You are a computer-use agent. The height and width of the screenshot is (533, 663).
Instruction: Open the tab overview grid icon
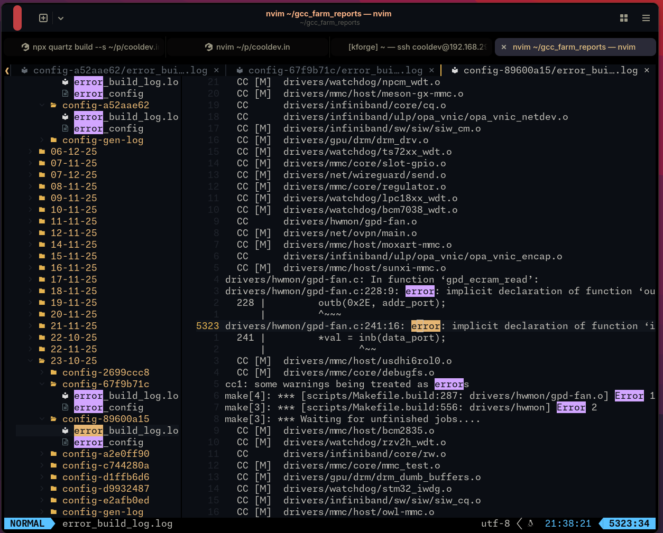tap(624, 18)
